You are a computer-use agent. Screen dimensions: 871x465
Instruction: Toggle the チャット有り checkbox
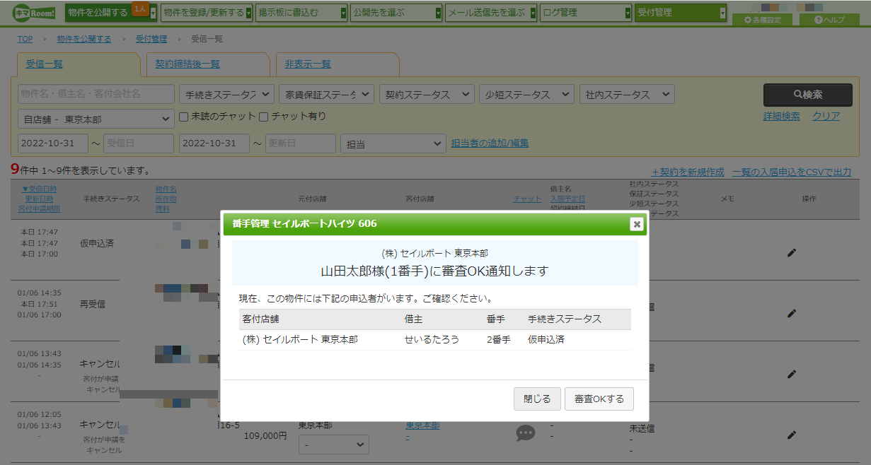click(x=263, y=116)
